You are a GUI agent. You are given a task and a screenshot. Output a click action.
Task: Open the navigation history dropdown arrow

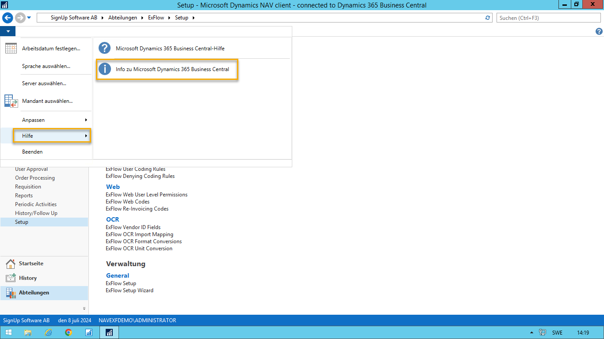pos(29,18)
